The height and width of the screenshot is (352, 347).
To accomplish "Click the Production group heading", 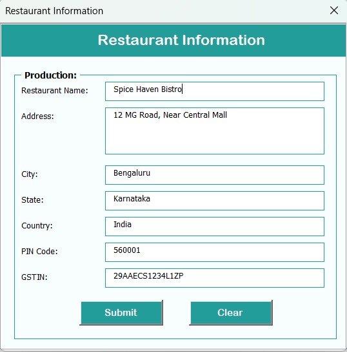I will pyautogui.click(x=51, y=75).
